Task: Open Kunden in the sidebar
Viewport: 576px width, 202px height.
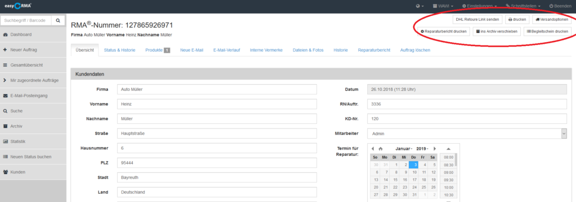Action: click(x=33, y=172)
